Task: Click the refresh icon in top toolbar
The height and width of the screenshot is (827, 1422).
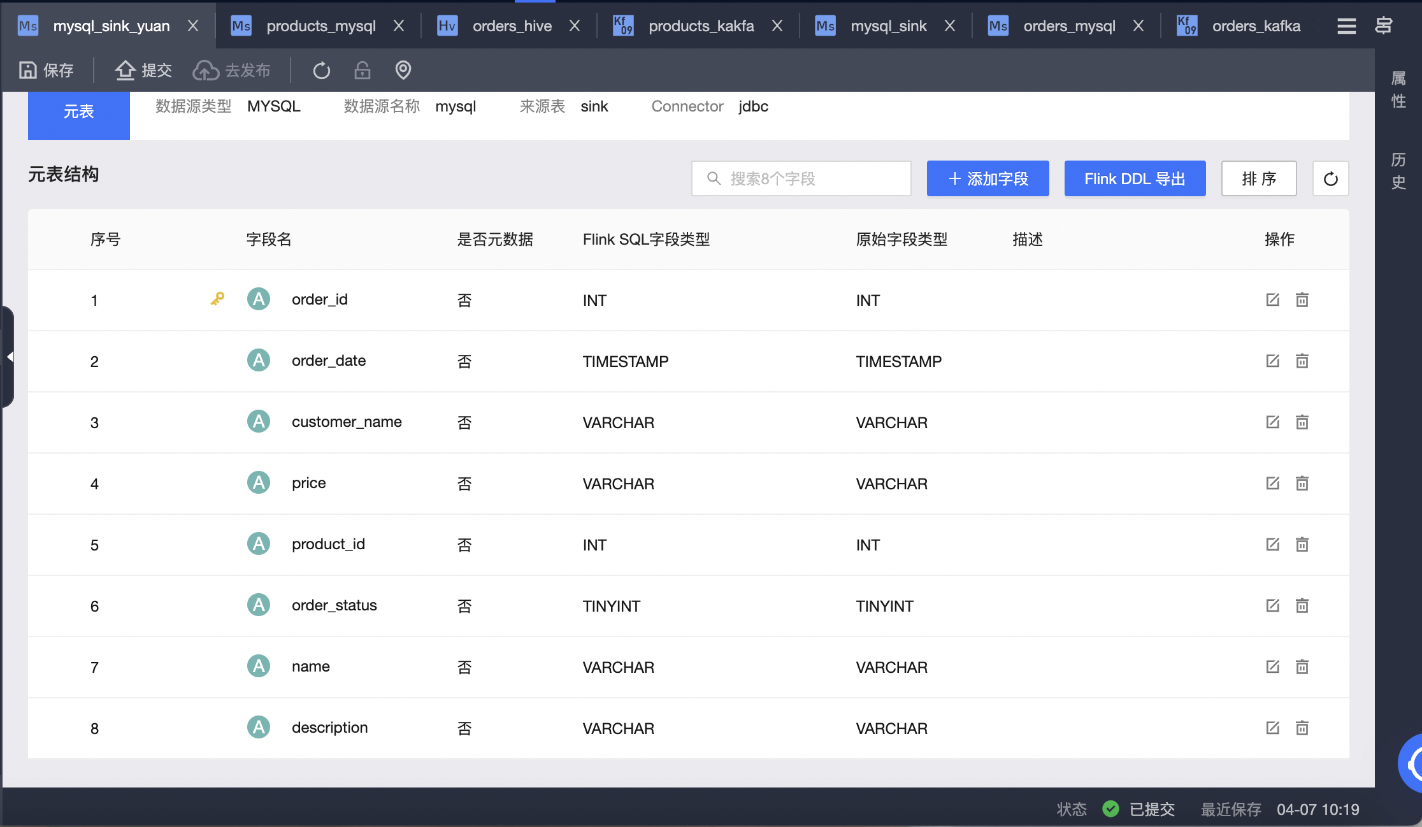Action: click(x=322, y=70)
